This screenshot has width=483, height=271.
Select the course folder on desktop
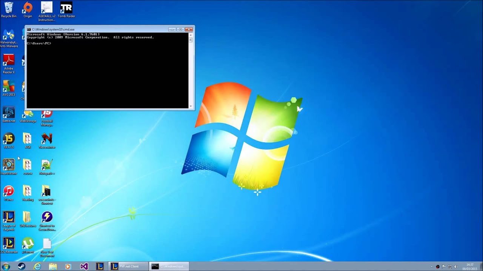pyautogui.click(x=28, y=167)
